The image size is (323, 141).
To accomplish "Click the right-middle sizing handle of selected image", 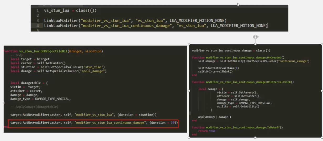I will [x=322, y=91].
